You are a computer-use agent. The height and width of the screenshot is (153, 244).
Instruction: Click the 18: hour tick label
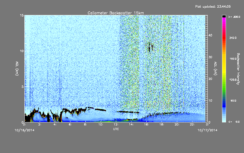[162, 125]
